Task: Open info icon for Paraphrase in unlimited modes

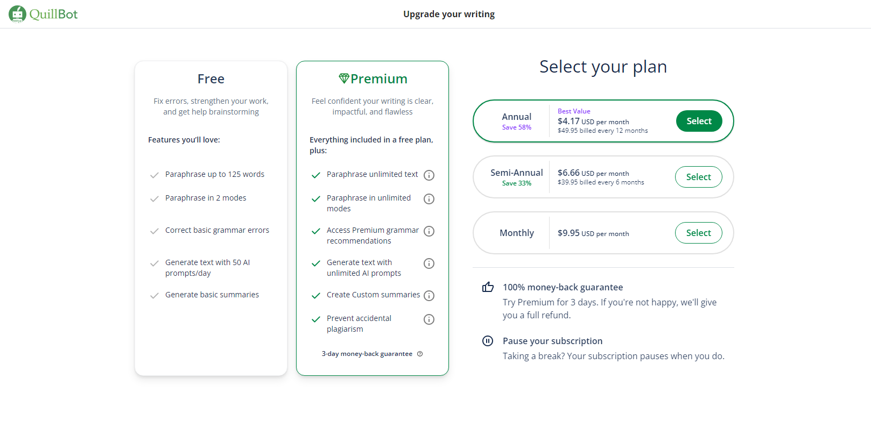Action: pyautogui.click(x=429, y=199)
